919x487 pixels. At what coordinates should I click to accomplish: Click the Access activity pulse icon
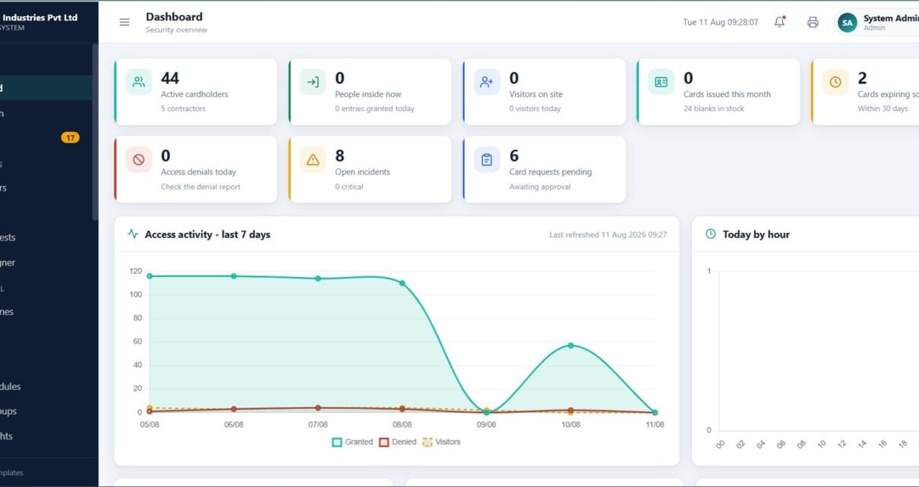click(x=133, y=234)
